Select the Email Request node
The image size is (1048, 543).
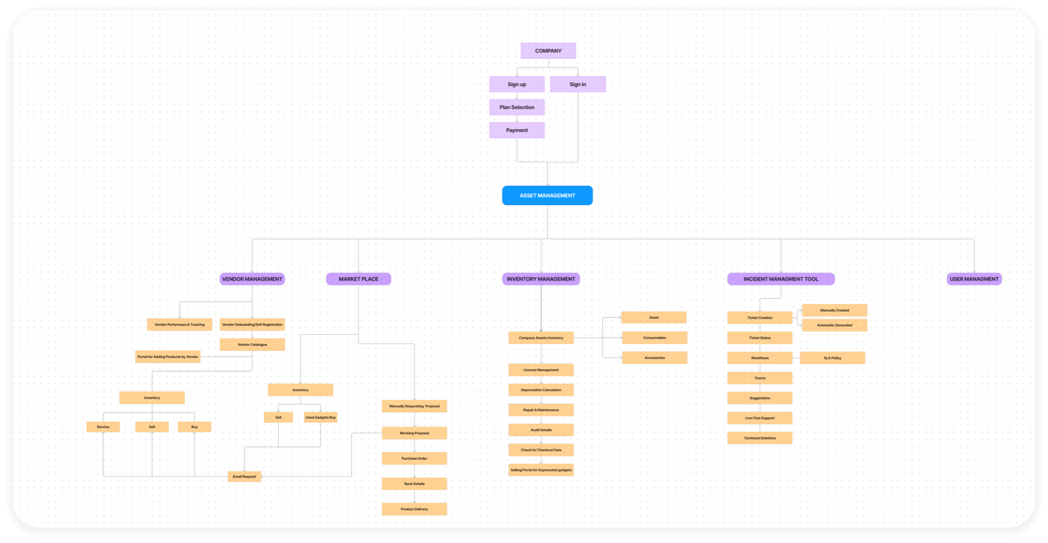245,476
